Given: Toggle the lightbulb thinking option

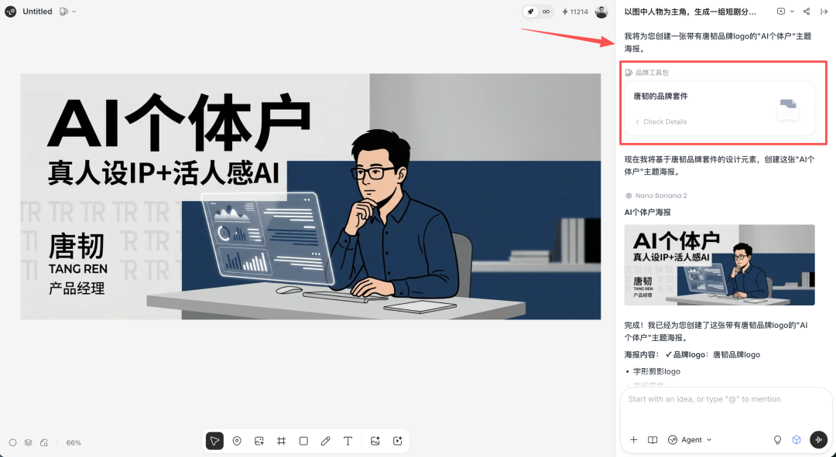Looking at the screenshot, I should pos(778,440).
